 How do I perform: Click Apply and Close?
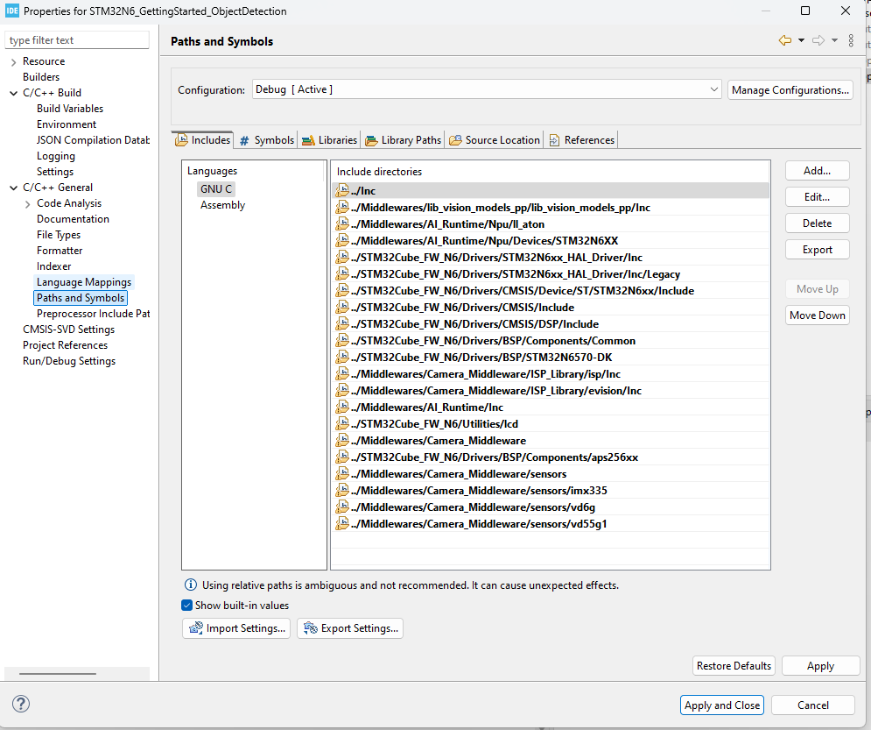click(721, 705)
